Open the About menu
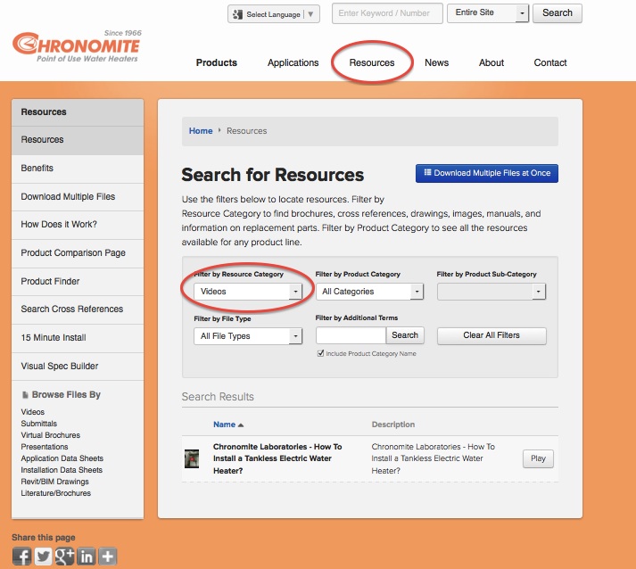Screen dimensions: 636x569 pos(491,62)
